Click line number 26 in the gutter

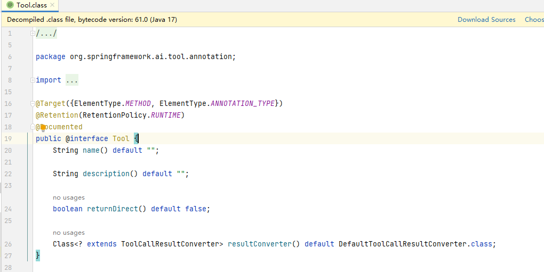[8, 244]
